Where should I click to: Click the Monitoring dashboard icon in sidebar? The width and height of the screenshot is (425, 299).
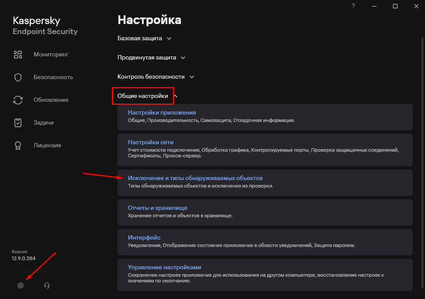click(x=18, y=55)
